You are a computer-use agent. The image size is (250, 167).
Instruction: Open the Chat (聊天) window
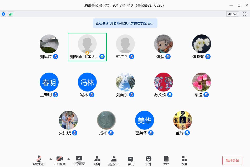[131, 160]
